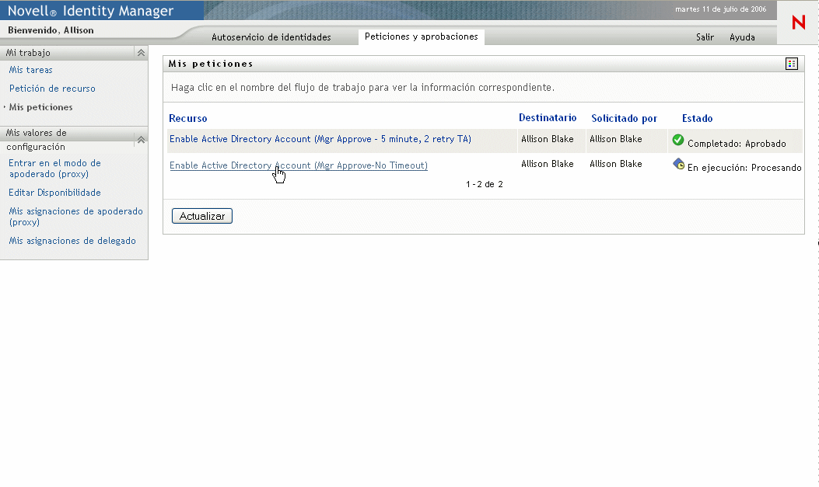Open Petición de recurso
The height and width of the screenshot is (487, 819).
click(52, 89)
